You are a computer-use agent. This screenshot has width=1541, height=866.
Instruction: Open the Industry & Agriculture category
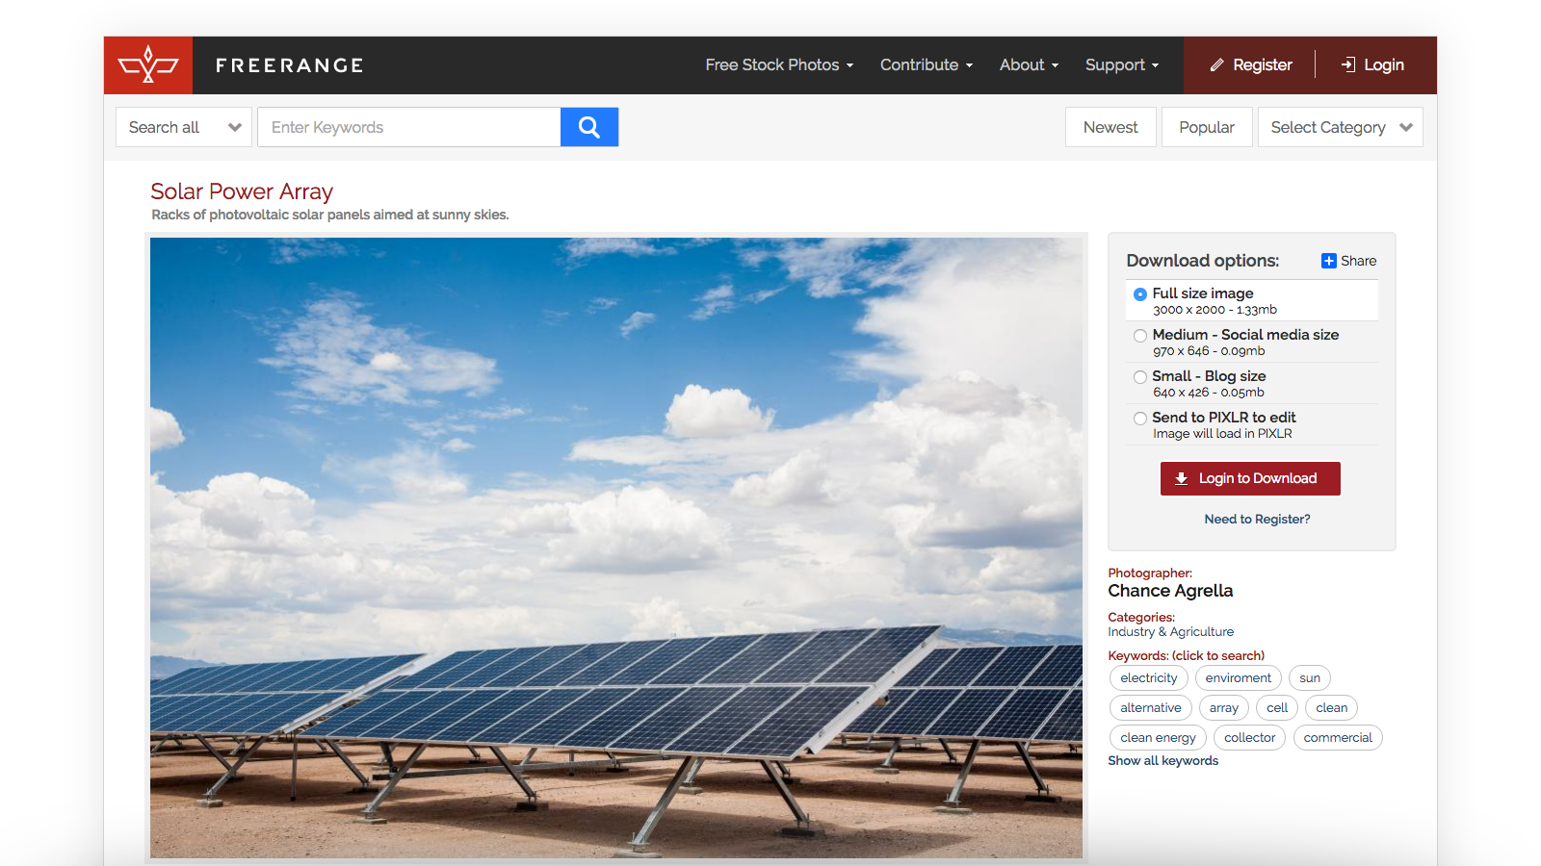[x=1170, y=632]
